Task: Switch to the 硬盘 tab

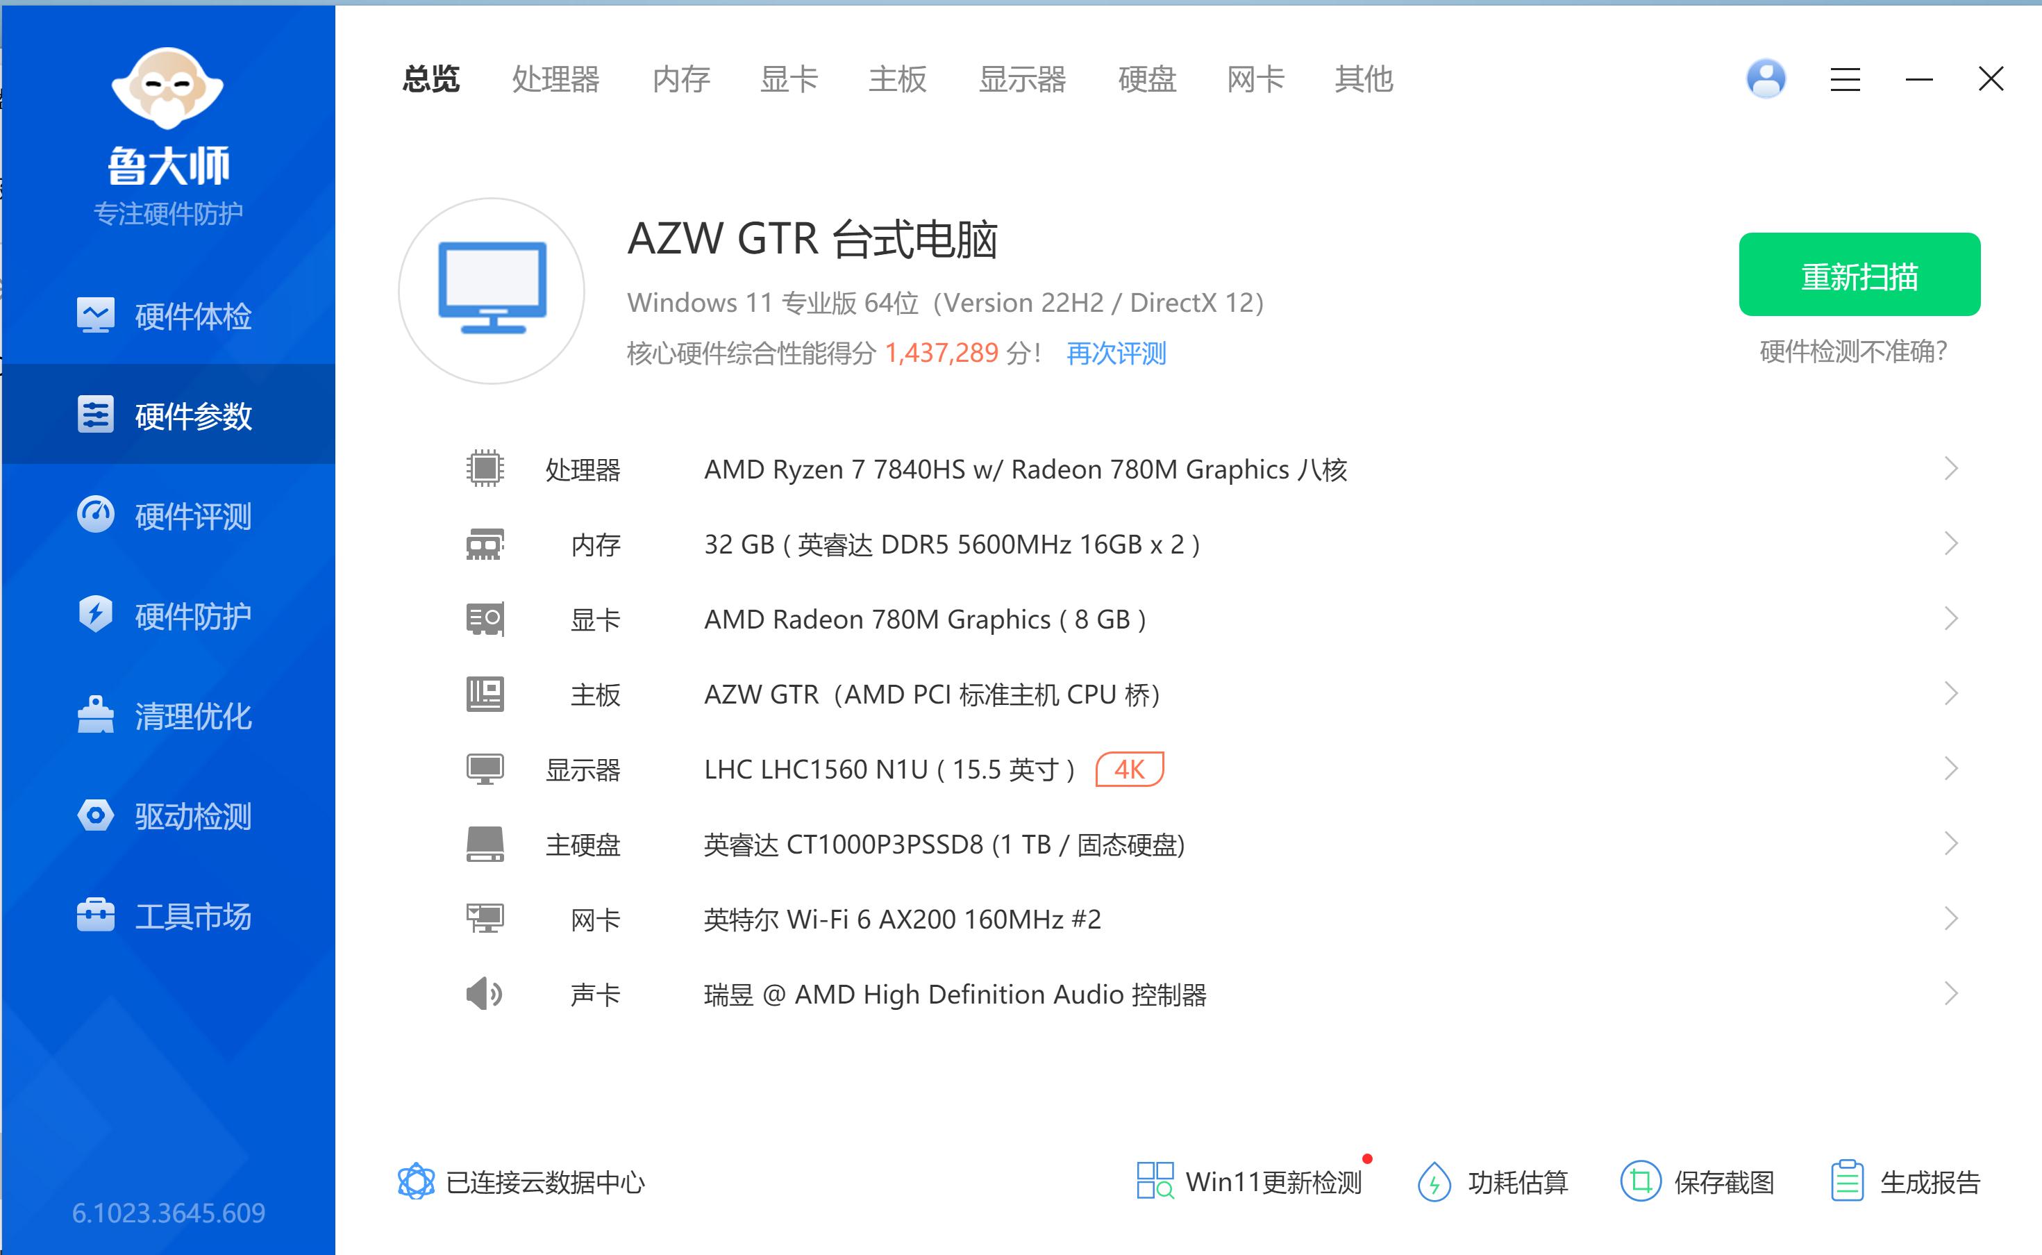Action: 1147,80
